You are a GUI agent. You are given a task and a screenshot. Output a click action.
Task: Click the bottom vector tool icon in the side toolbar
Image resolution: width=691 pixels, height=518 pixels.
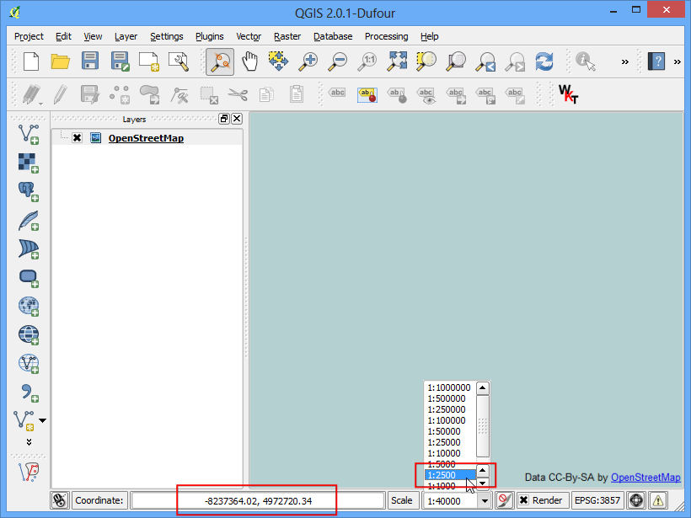pos(29,472)
